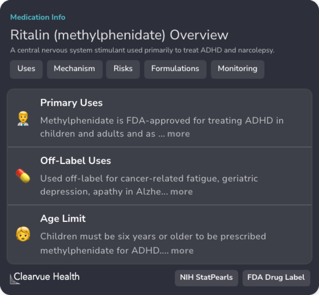Screen dimensions: 319x295
Task: Select the Monitoring tab
Action: pyautogui.click(x=237, y=69)
